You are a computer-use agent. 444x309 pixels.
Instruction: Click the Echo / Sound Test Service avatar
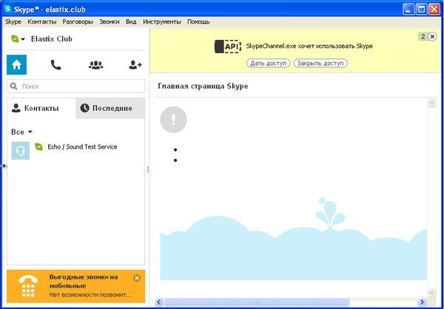point(21,150)
